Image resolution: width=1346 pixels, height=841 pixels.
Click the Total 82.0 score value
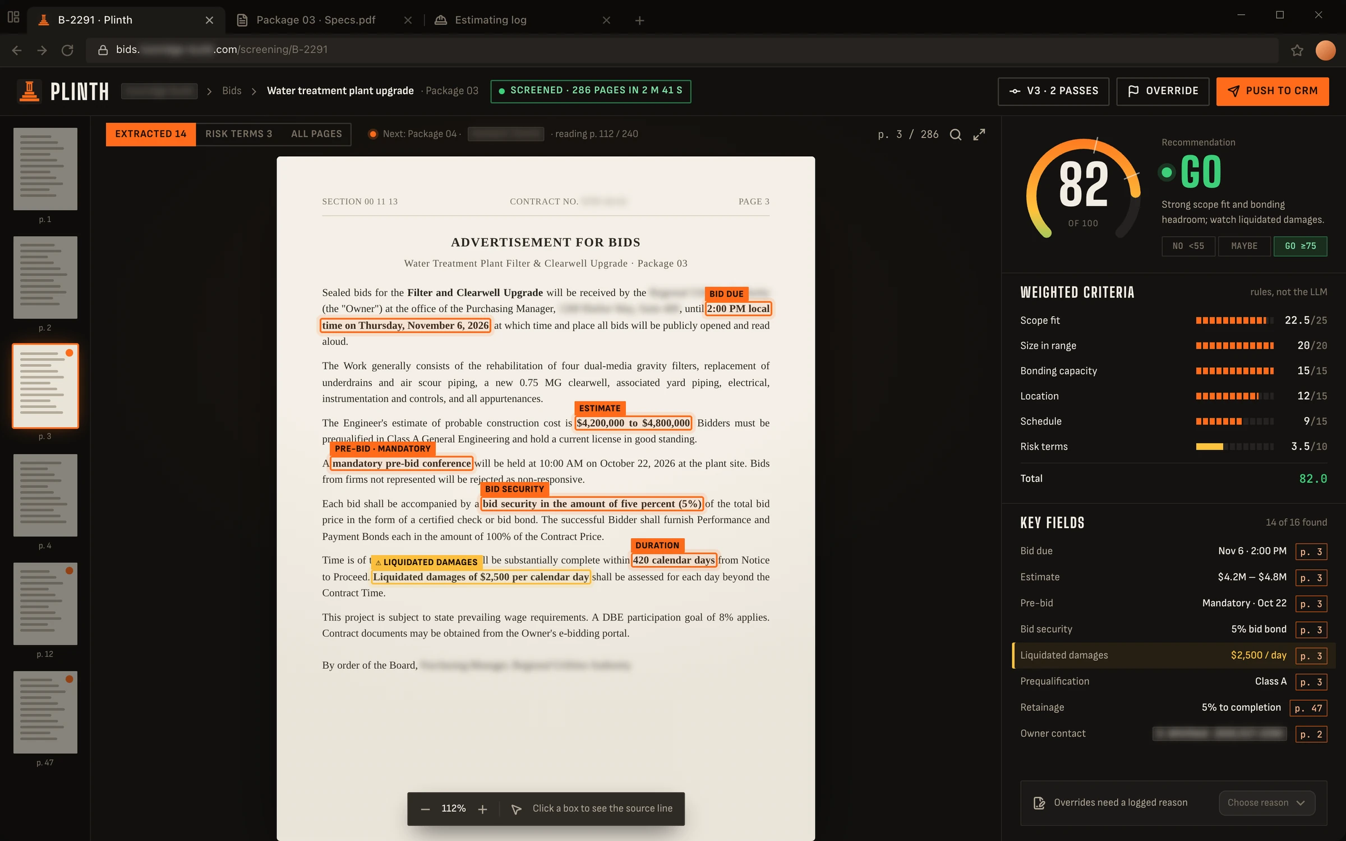(x=1313, y=479)
